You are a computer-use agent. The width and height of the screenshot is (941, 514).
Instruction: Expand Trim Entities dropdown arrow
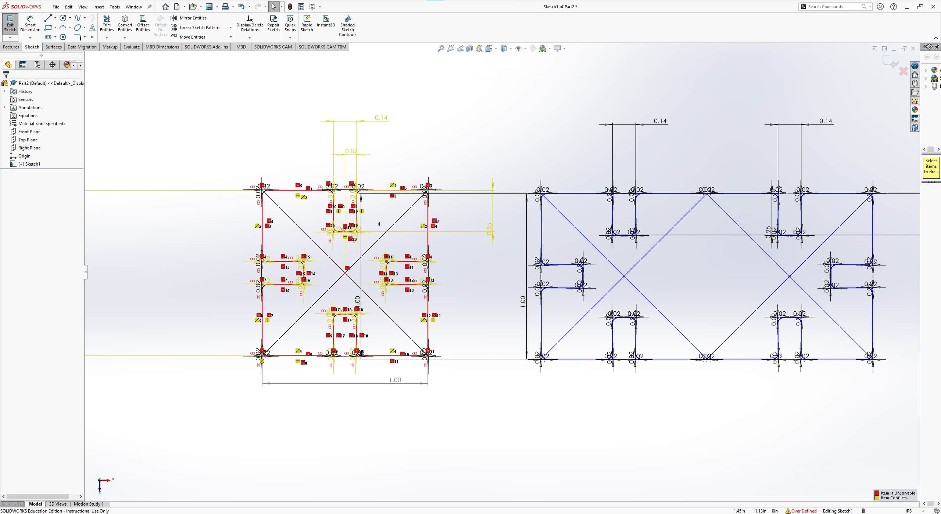point(107,38)
